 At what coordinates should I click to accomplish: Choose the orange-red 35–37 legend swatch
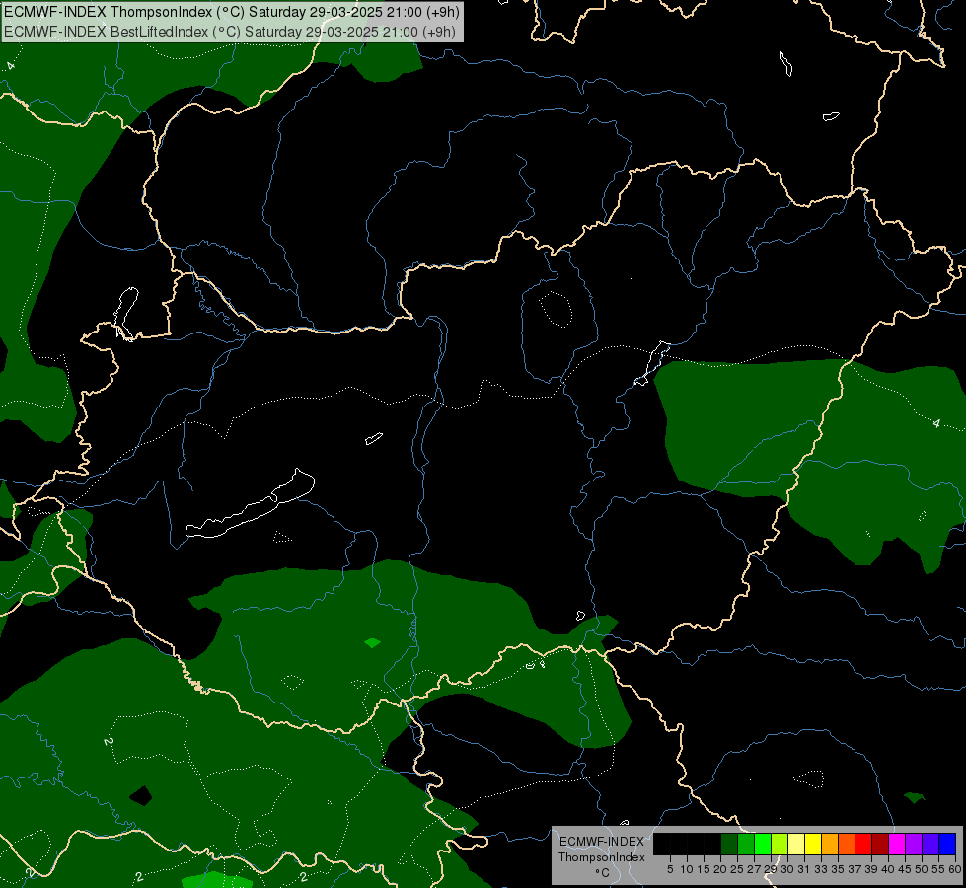(x=847, y=844)
